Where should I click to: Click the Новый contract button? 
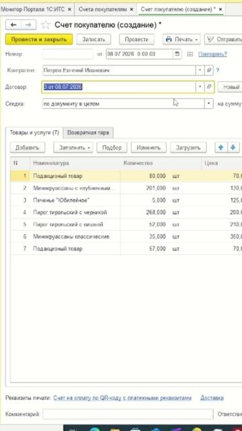pyautogui.click(x=230, y=87)
